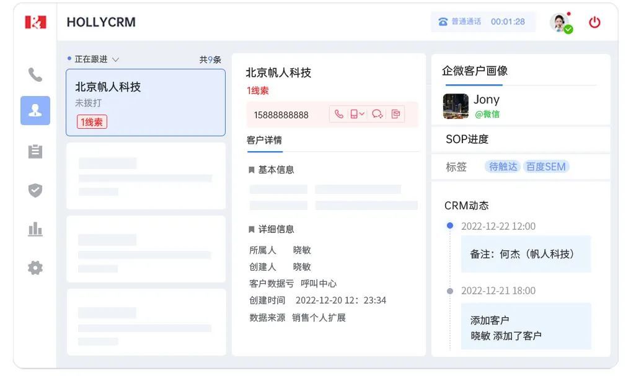Select the 北京帆人科技 lead card
This screenshot has width=631, height=376.
(146, 102)
